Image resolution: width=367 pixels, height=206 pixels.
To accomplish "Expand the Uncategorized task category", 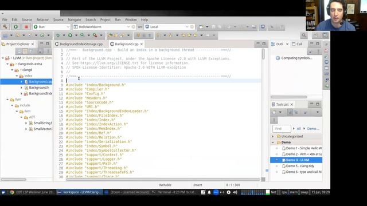I will pos(273,136).
